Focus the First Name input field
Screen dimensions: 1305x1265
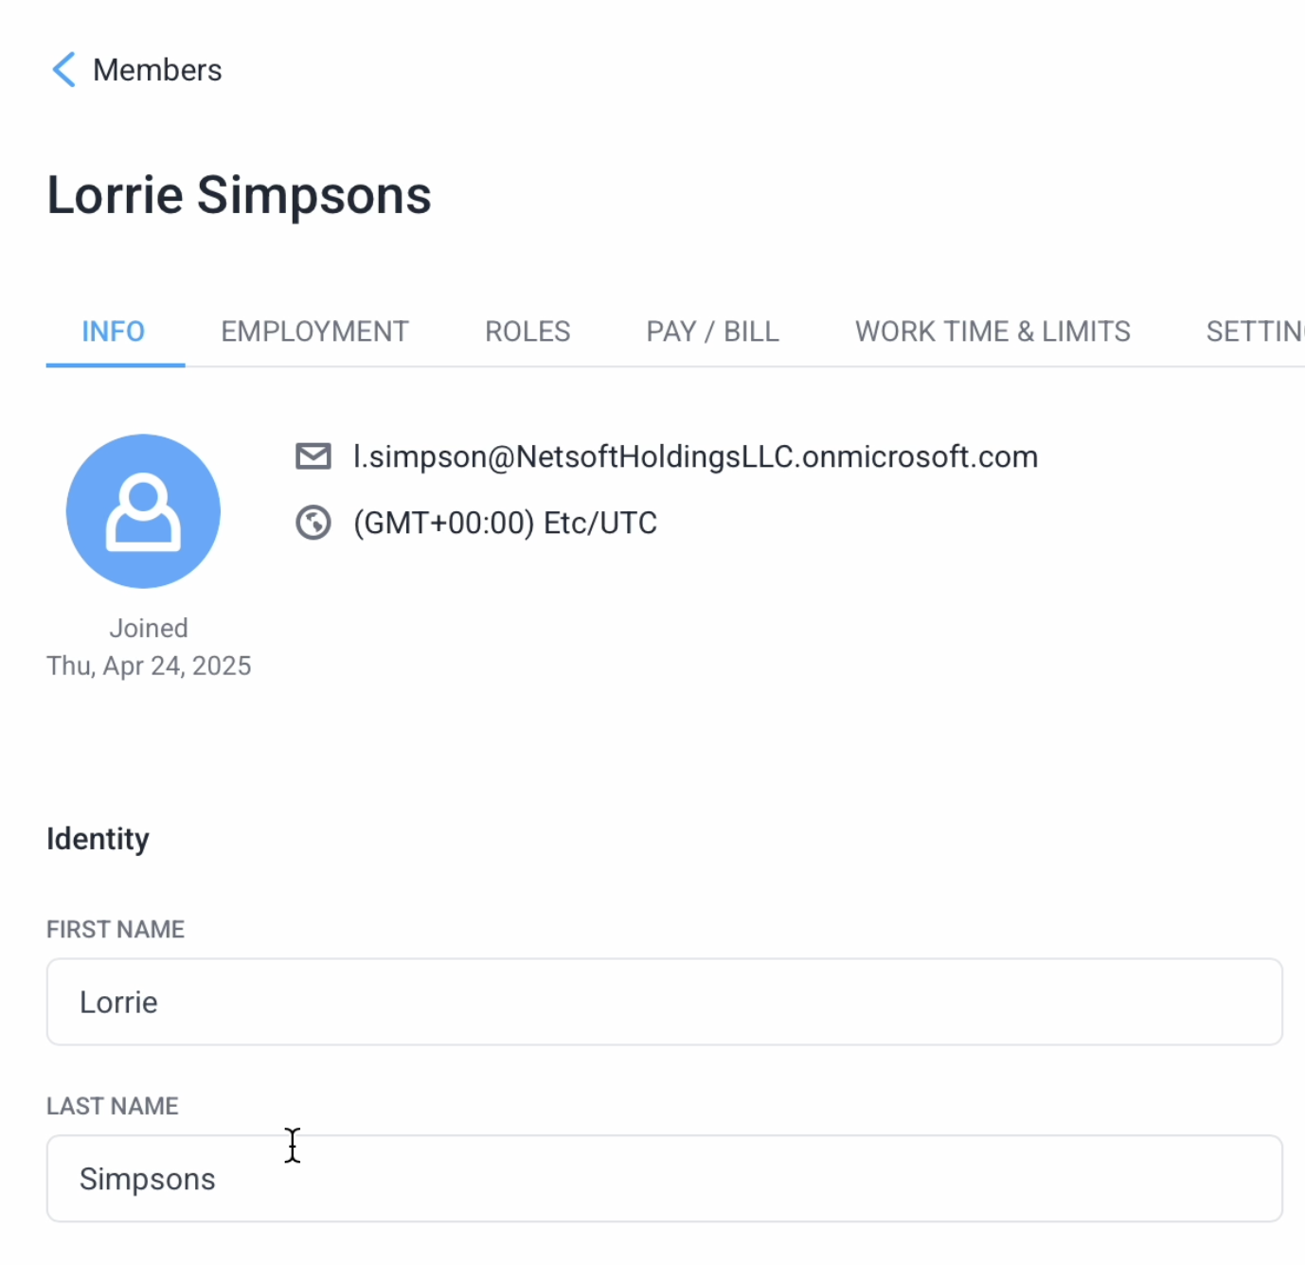(x=665, y=1002)
